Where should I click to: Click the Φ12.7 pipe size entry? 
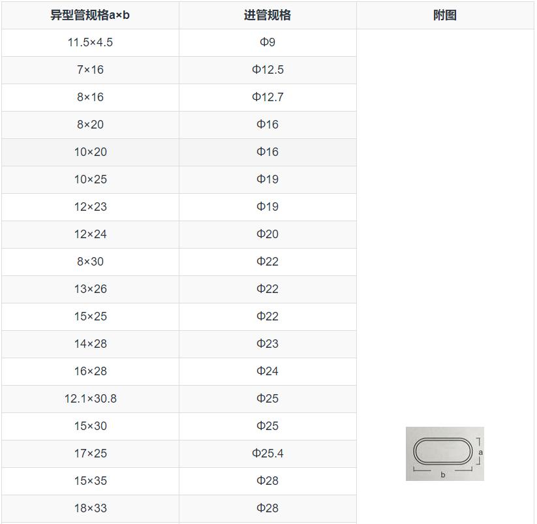point(268,97)
